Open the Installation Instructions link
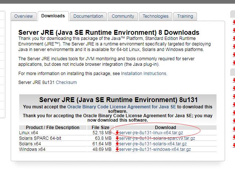Viewport: 235px width, 169px height. pos(144,74)
